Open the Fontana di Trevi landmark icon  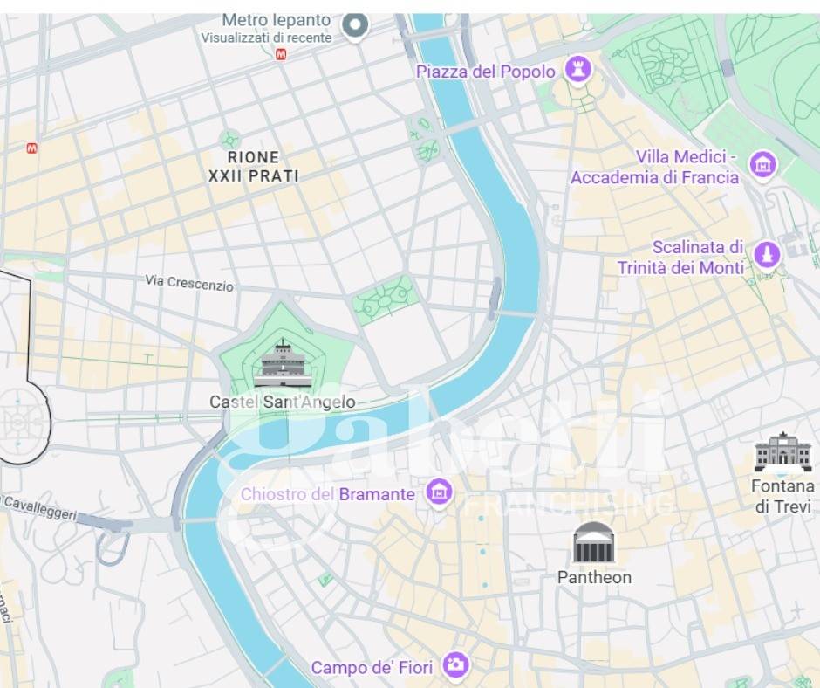(782, 452)
